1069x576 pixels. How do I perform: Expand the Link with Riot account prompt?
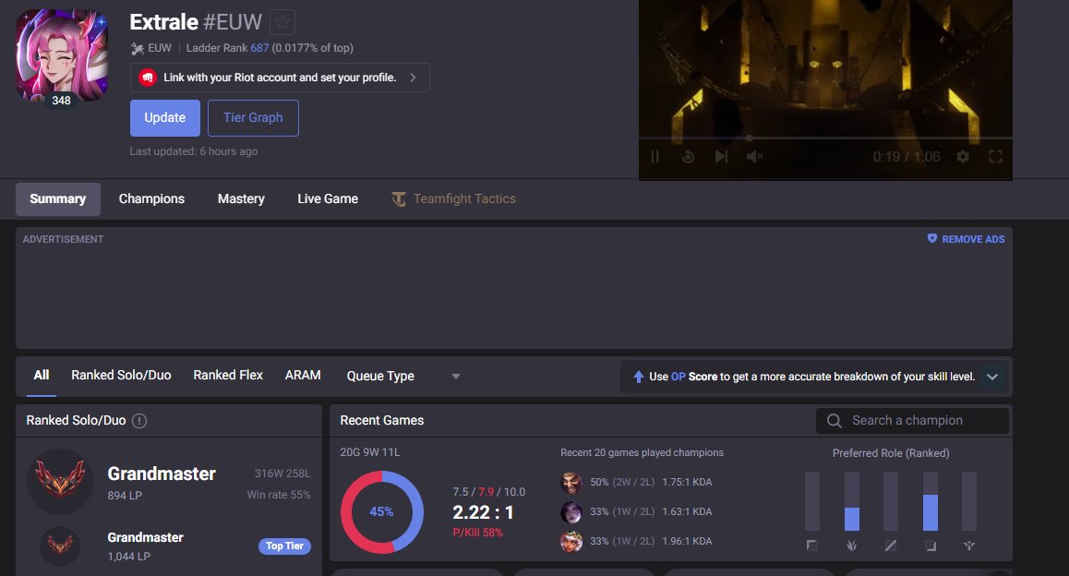414,78
